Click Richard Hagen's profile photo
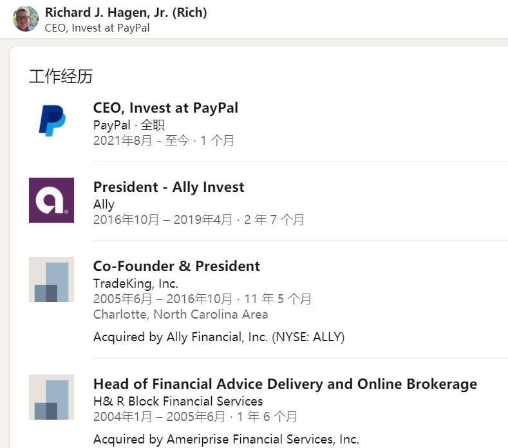Viewport: 508px width, 448px height. [x=26, y=19]
